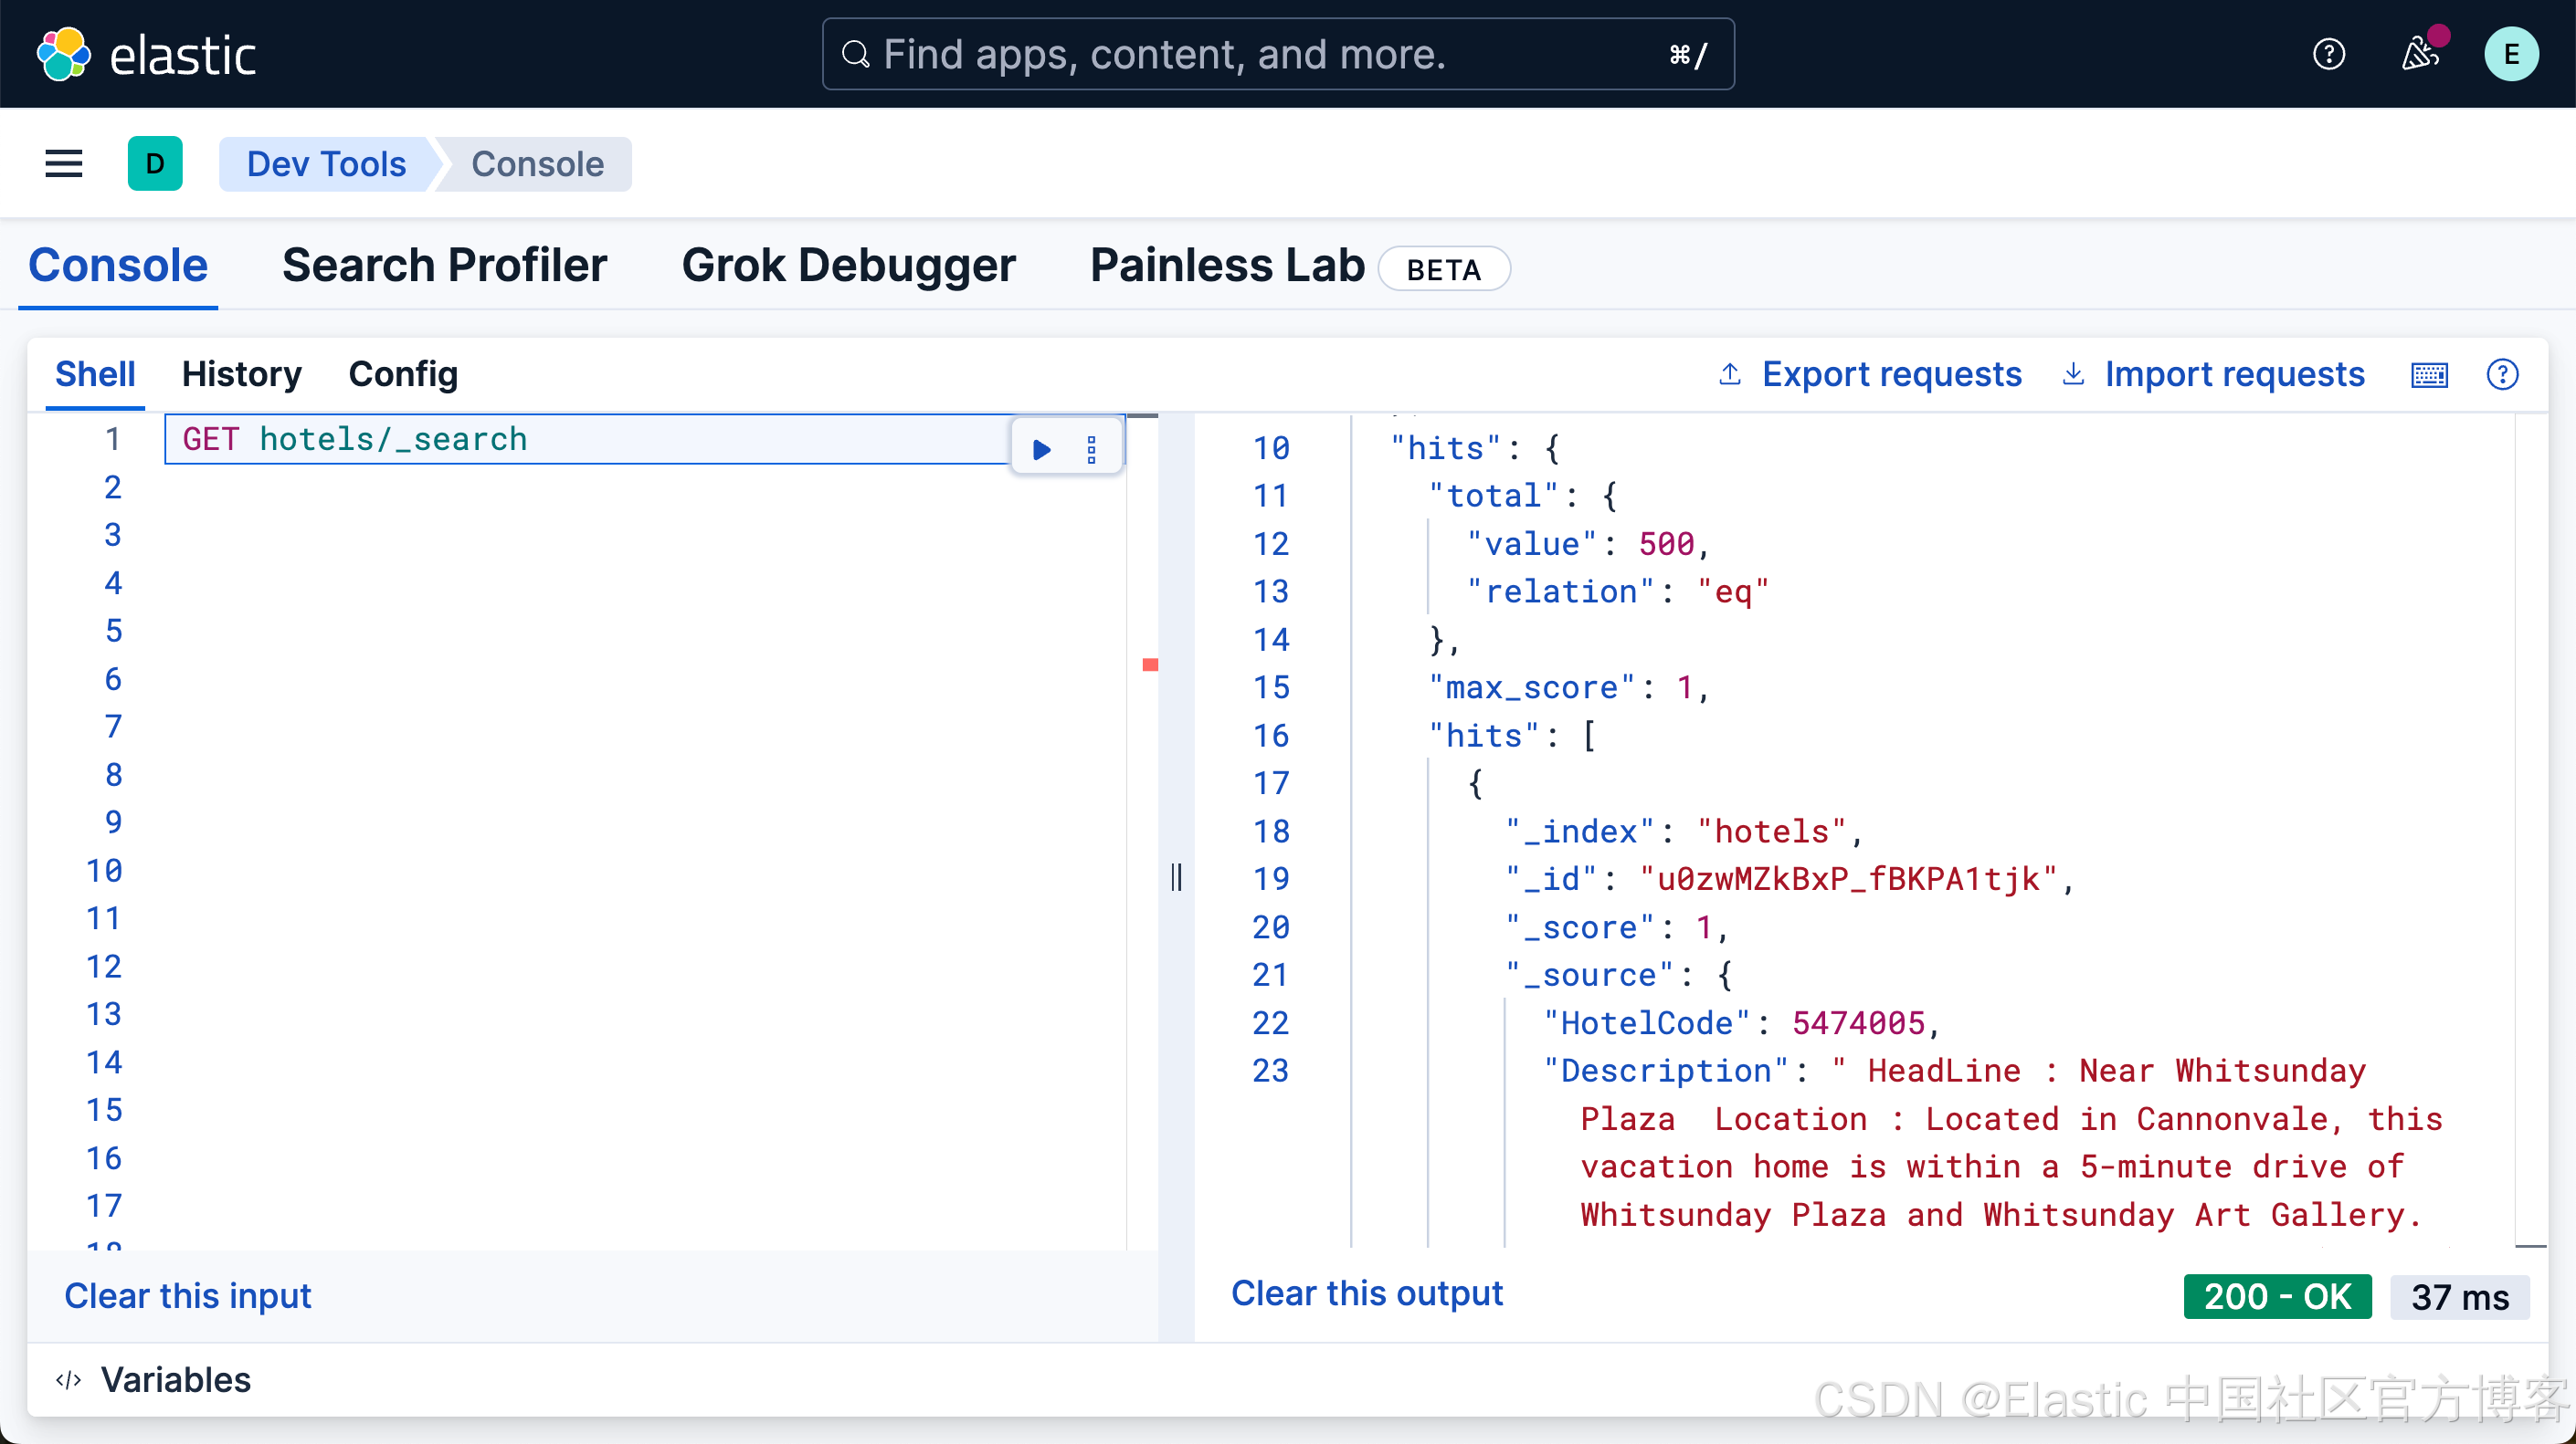This screenshot has height=1444, width=2576.
Task: Click the export upload icon
Action: coord(1729,375)
